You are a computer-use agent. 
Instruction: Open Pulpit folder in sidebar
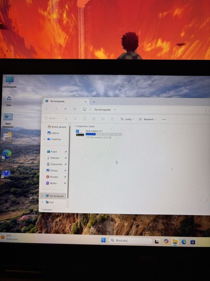click(52, 152)
